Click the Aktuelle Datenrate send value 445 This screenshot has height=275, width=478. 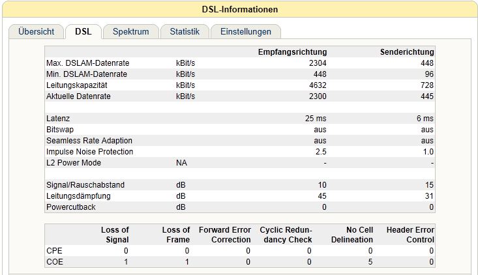click(426, 96)
